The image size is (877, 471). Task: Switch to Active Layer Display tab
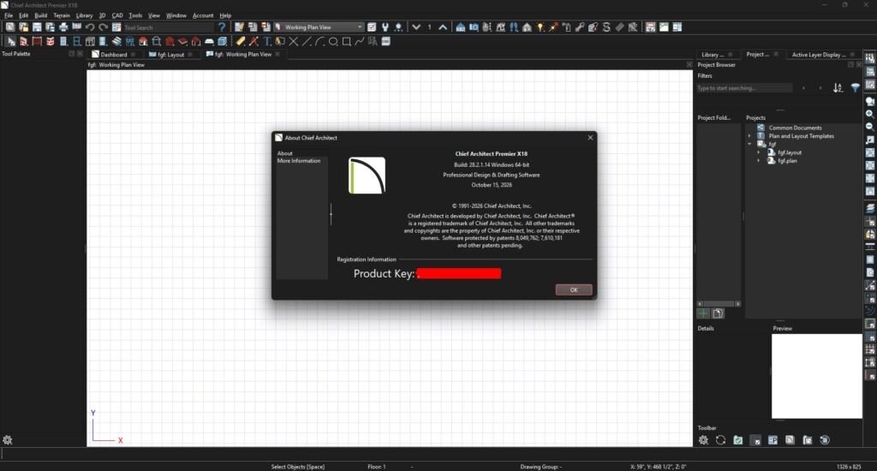tap(818, 54)
